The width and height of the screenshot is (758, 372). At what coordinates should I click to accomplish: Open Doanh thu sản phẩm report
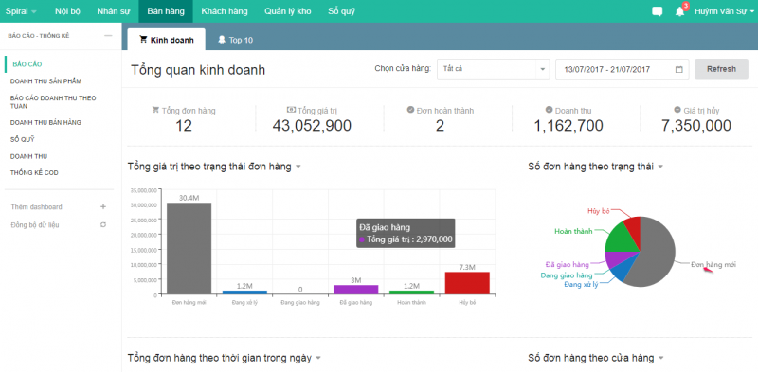click(x=45, y=81)
